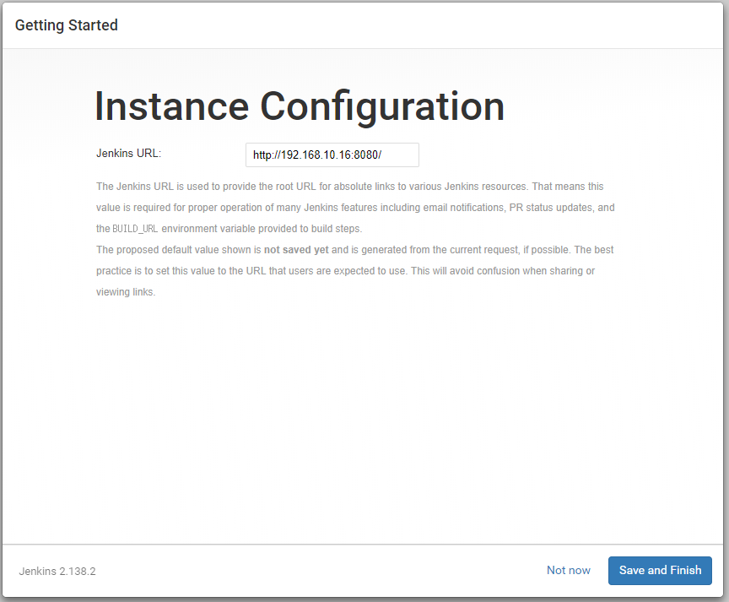Viewport: 729px width, 602px height.
Task: Click the Not now link
Action: coord(568,571)
